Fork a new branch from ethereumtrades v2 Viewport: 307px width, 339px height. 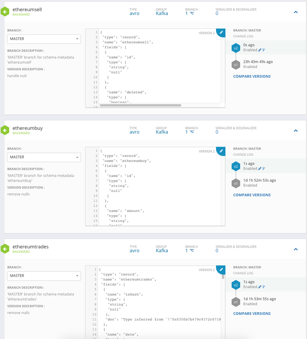coord(264,287)
